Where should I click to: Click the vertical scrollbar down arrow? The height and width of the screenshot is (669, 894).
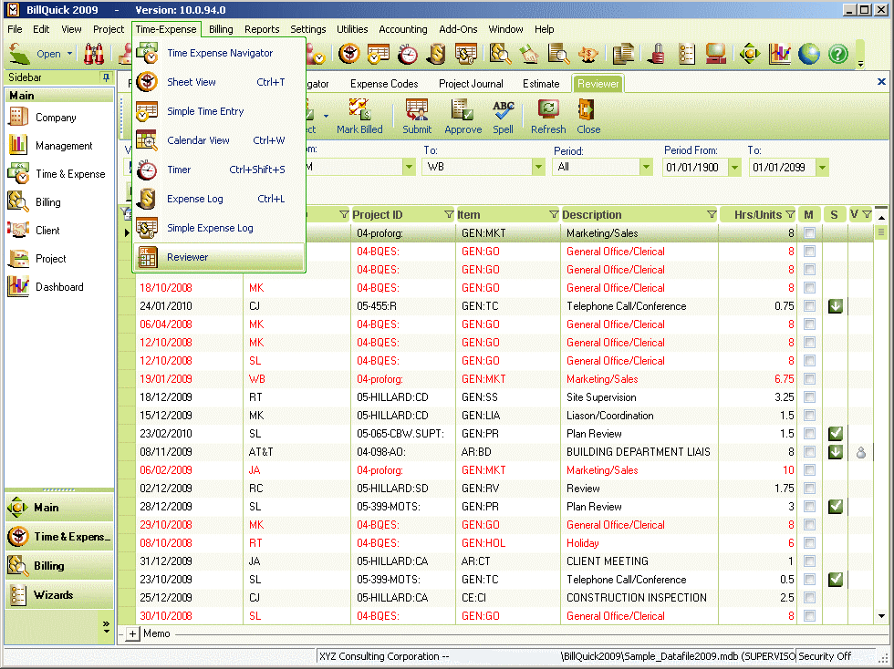pyautogui.click(x=881, y=616)
